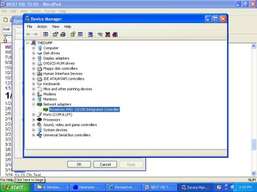Click the Windows Start button
Screen dimensions: 257x192
[x=15, y=187]
